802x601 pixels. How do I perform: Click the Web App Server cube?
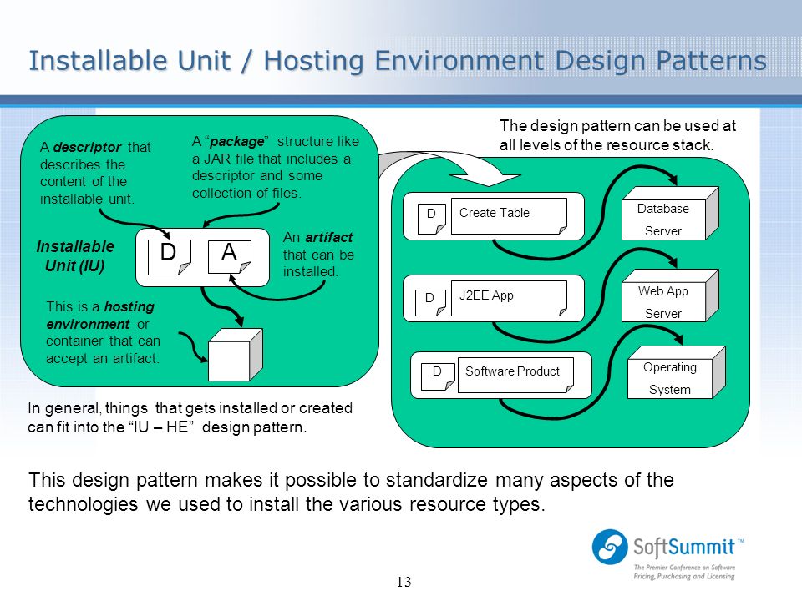[670, 295]
